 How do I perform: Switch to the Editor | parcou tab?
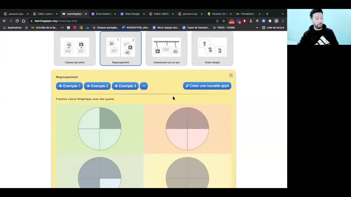coord(45,14)
